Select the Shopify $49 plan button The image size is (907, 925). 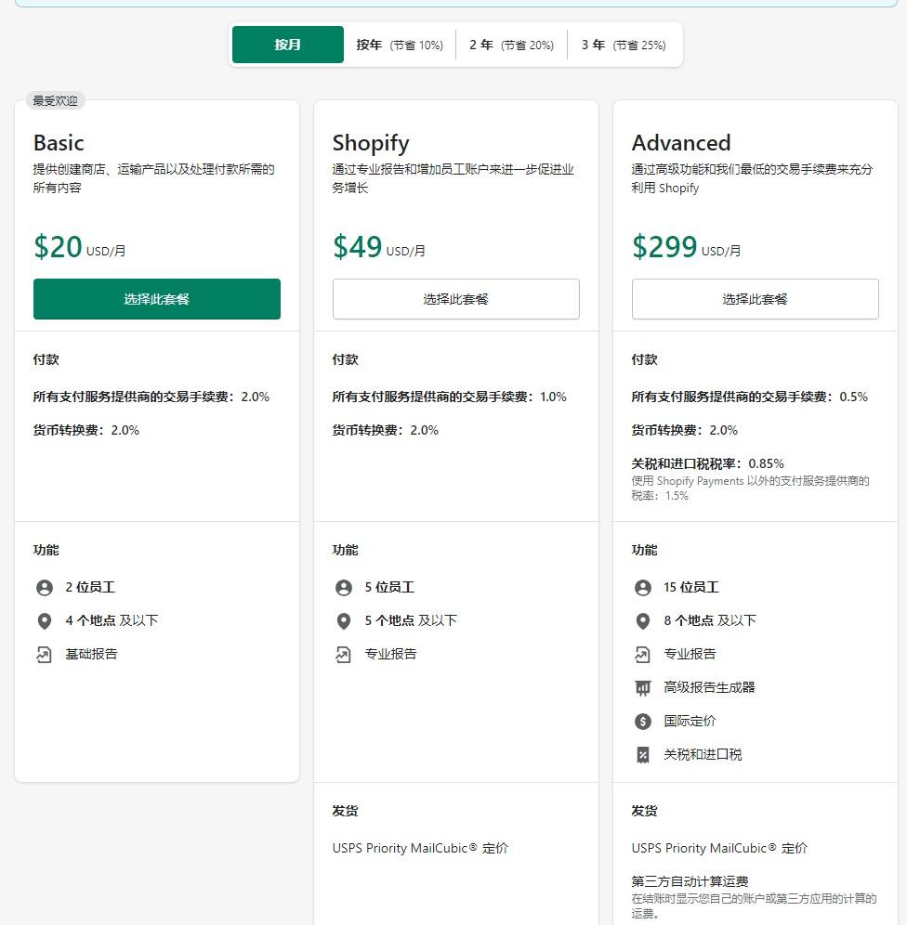[455, 299]
